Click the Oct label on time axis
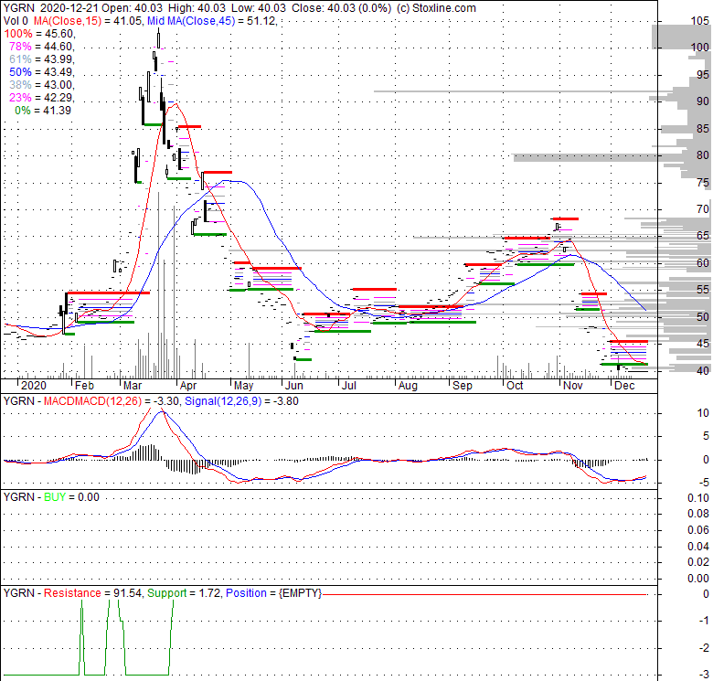Image resolution: width=713 pixels, height=681 pixels. 515,386
